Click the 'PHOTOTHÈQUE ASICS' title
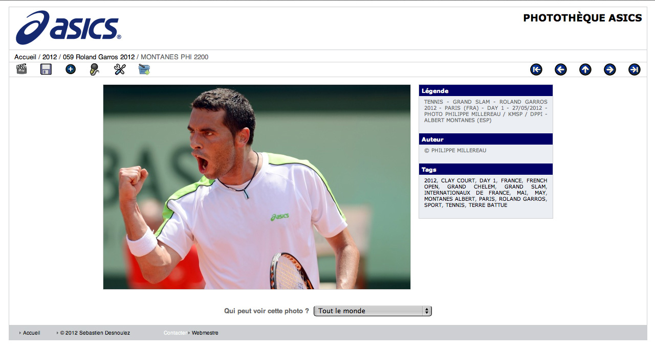 click(582, 18)
